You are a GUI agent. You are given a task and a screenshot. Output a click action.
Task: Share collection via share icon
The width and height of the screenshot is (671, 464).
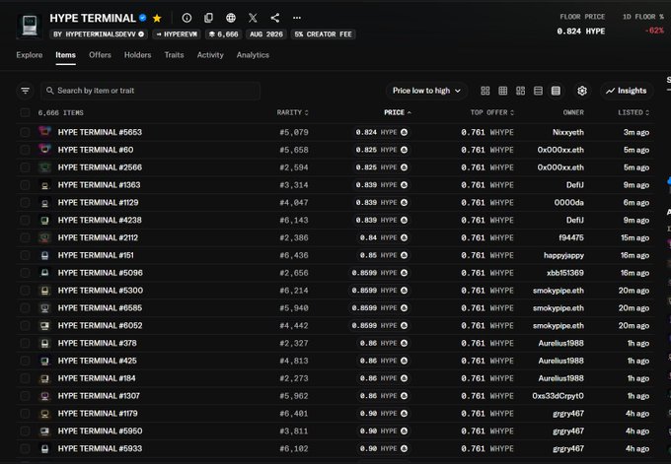275,18
